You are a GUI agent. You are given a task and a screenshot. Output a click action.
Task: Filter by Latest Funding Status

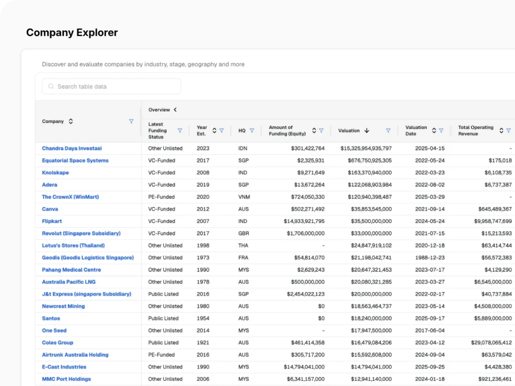(x=180, y=131)
